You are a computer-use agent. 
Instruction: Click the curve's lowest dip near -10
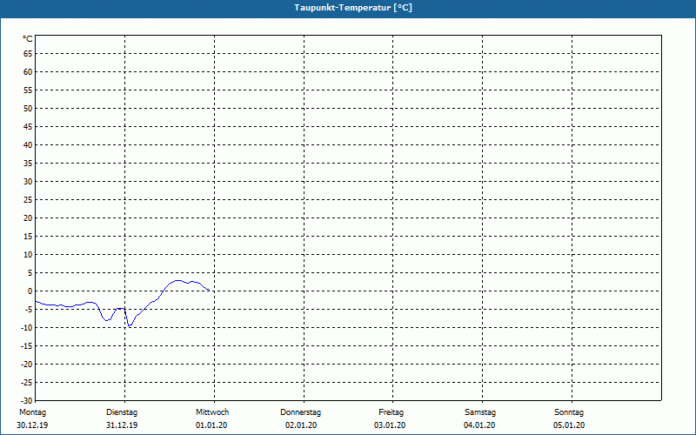(x=130, y=325)
